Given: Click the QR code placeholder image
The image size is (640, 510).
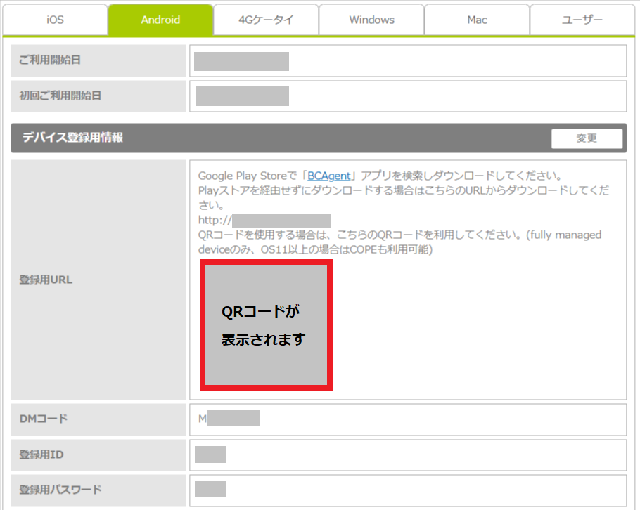Looking at the screenshot, I should [266, 325].
